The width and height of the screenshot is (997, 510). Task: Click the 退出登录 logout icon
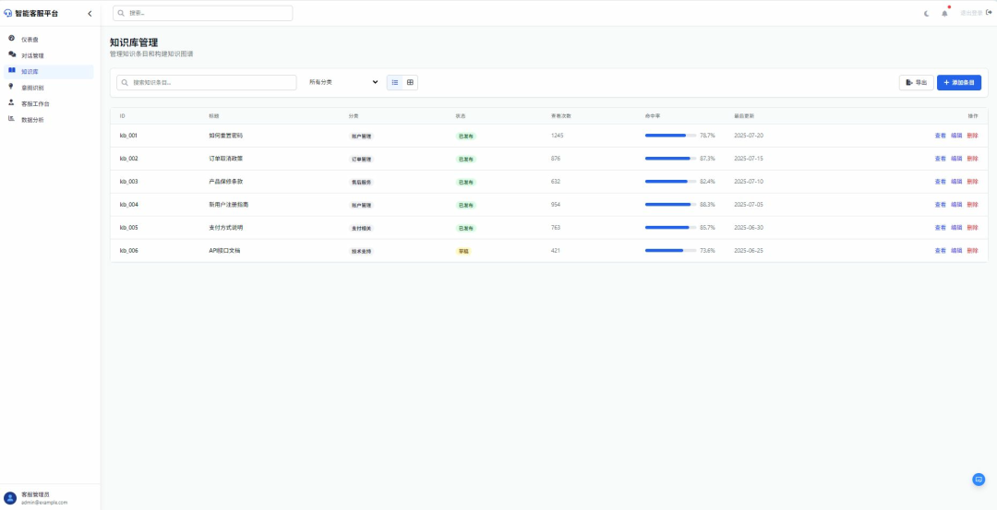(x=989, y=13)
